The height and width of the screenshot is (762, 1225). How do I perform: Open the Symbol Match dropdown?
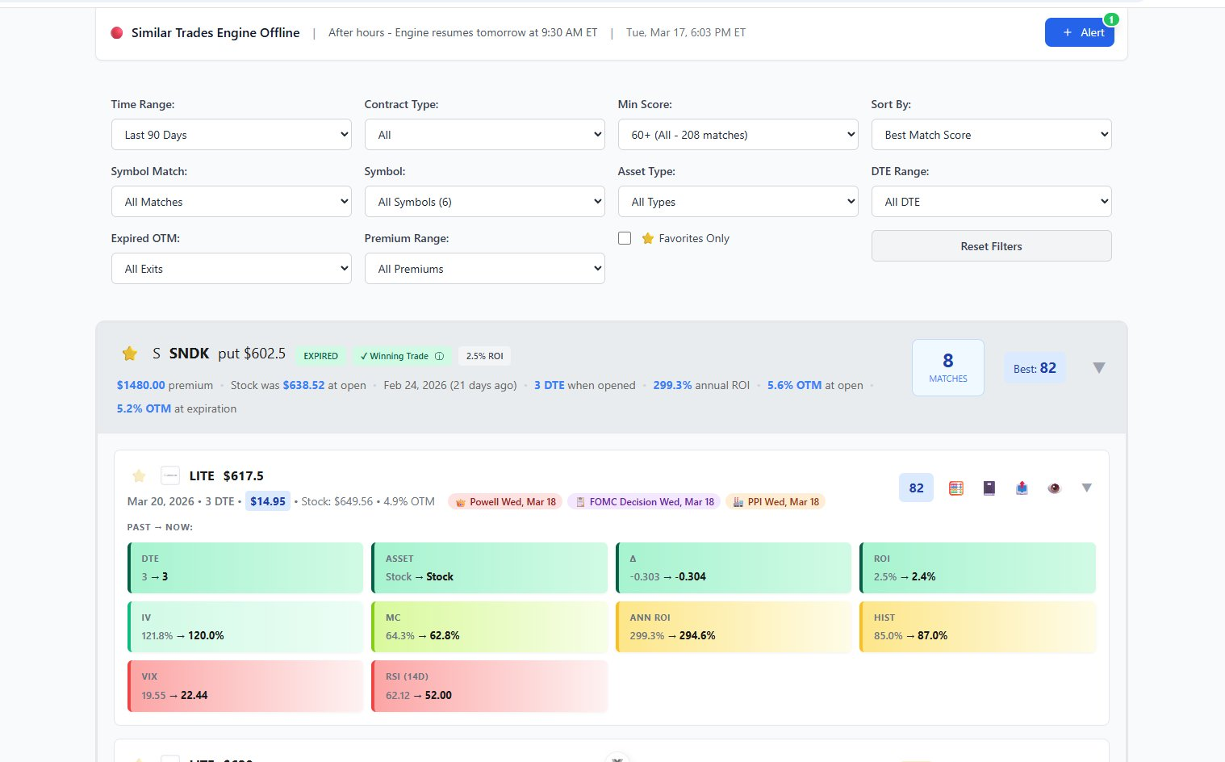click(232, 202)
